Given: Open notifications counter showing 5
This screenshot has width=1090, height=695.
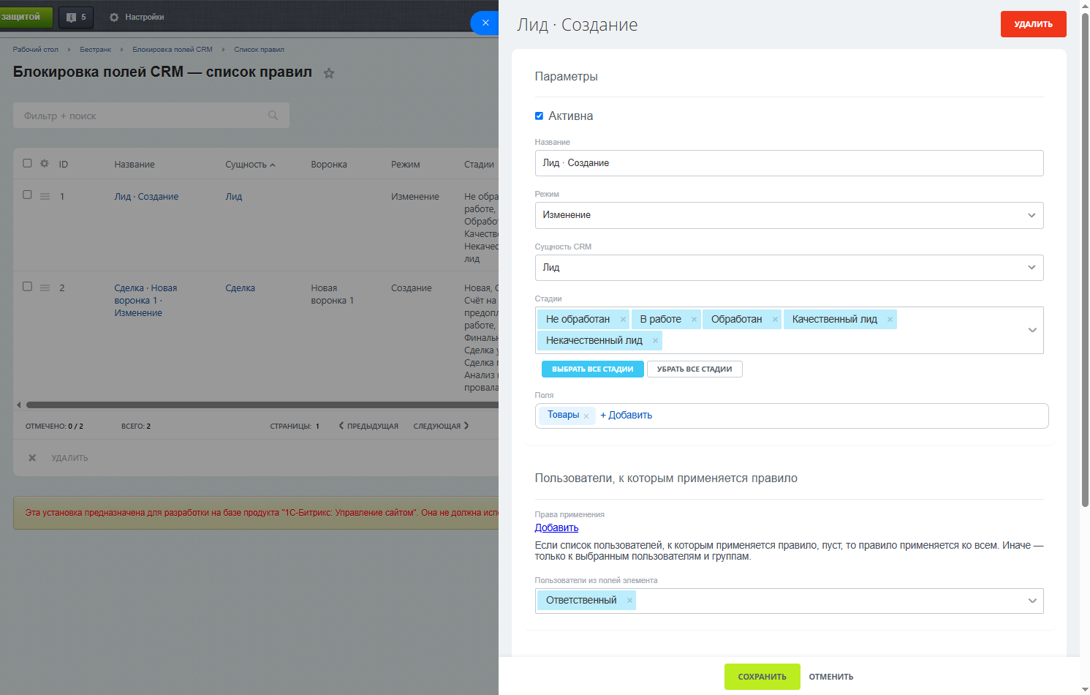Looking at the screenshot, I should pos(76,17).
